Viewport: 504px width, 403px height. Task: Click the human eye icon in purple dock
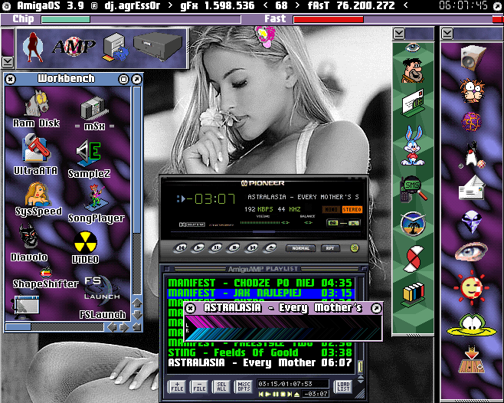pos(471,251)
